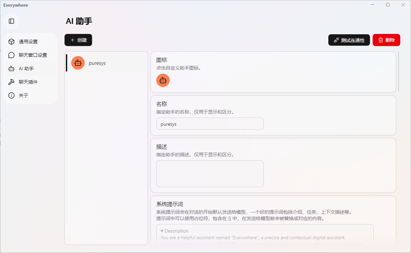The width and height of the screenshot is (411, 253).
Task: Click the empty 描述 text box
Action: tap(210, 173)
